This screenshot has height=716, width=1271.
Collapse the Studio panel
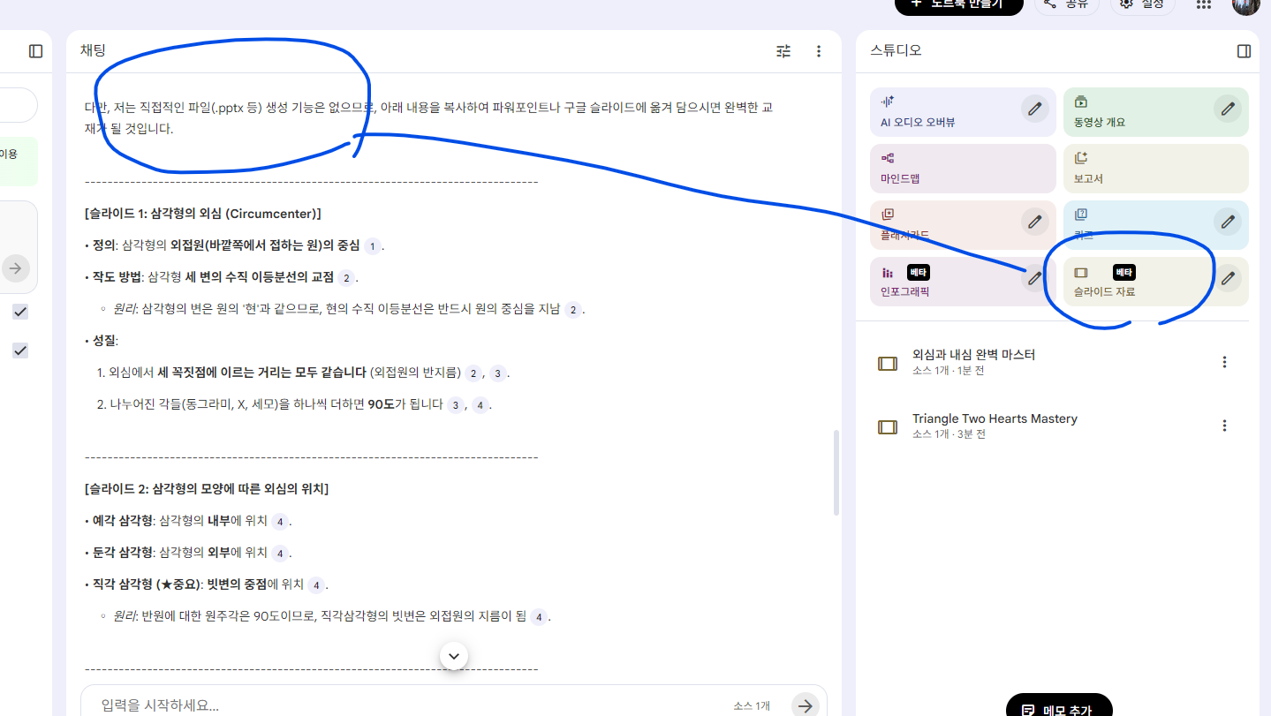[1244, 51]
